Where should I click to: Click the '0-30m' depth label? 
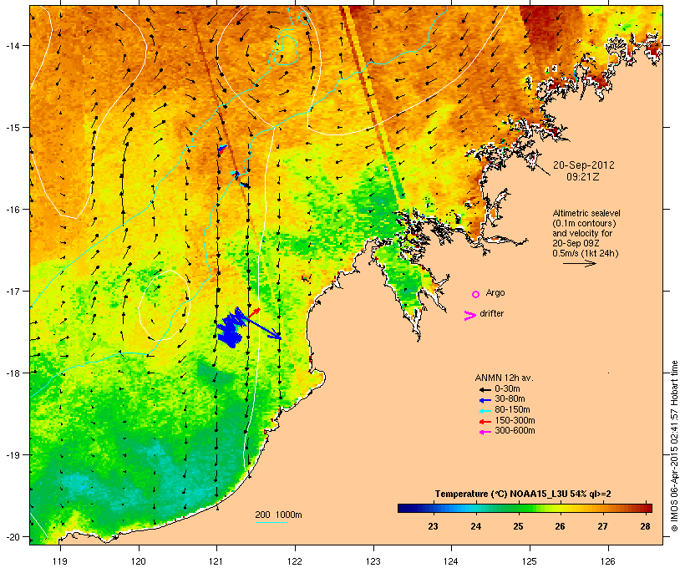coord(507,389)
